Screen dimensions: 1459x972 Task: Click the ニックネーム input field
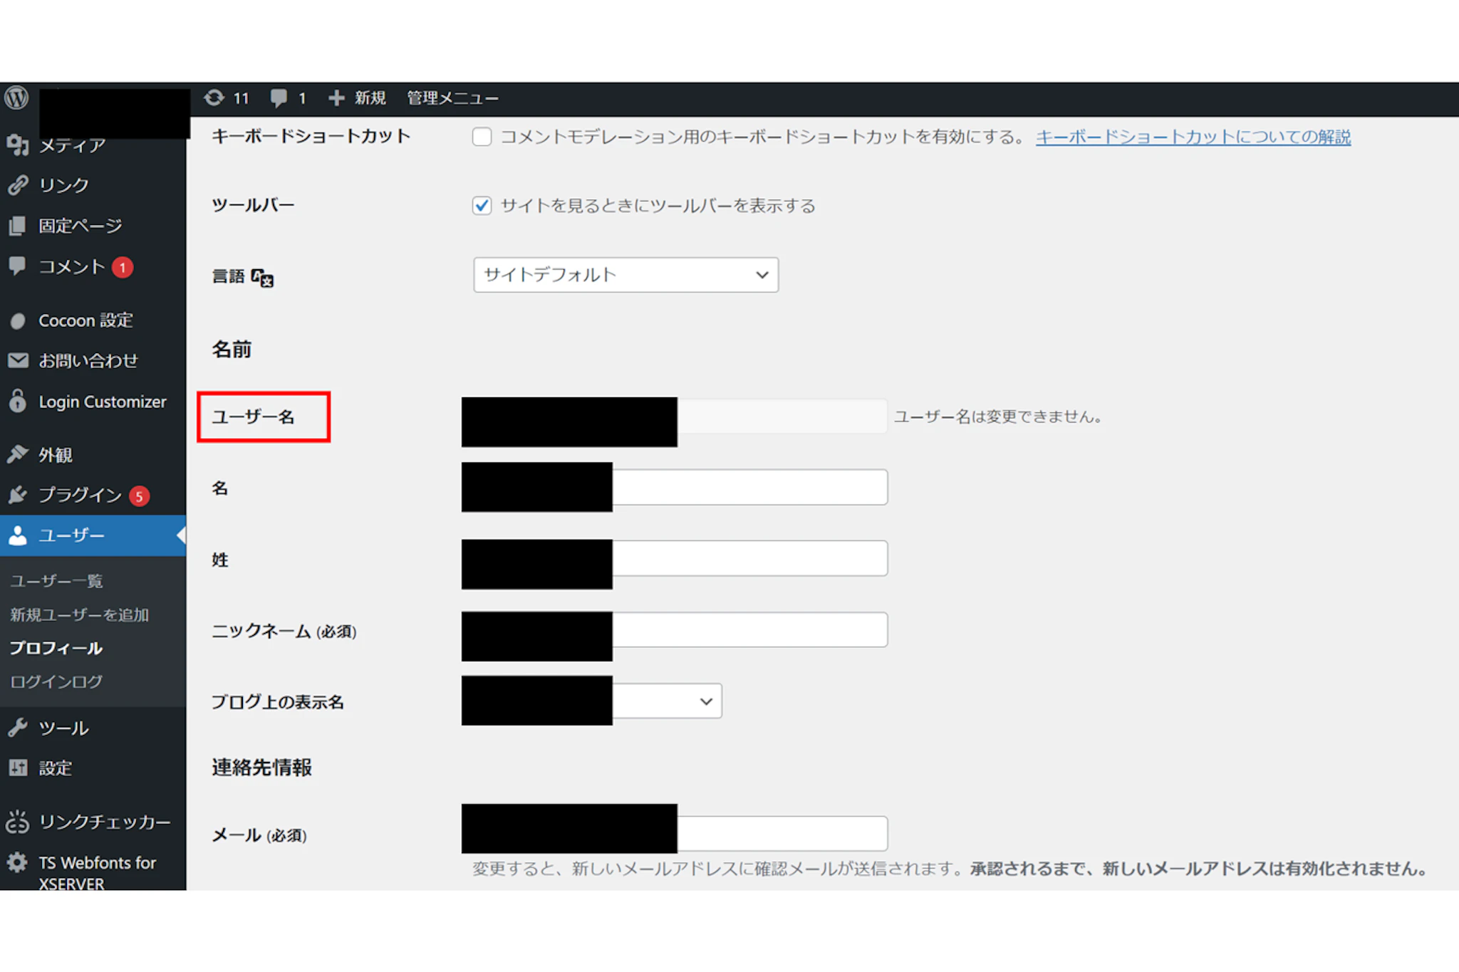(749, 630)
